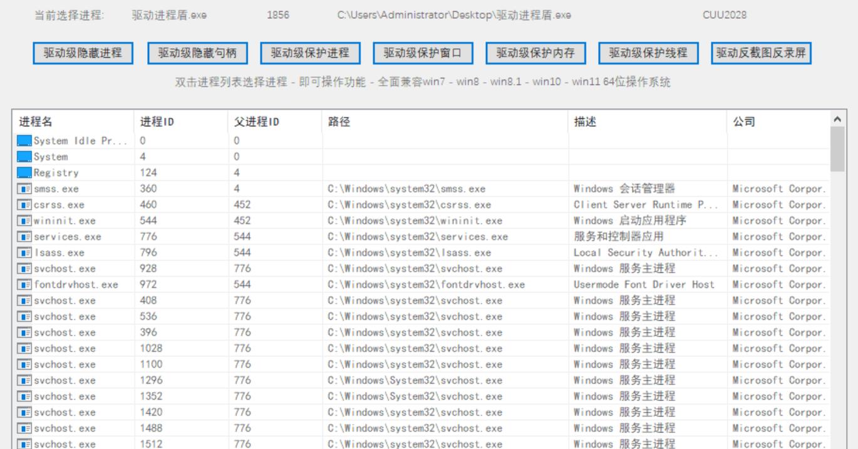Select the fontdrvhost.exe process name
Viewport: 858px width, 449px height.
click(76, 285)
